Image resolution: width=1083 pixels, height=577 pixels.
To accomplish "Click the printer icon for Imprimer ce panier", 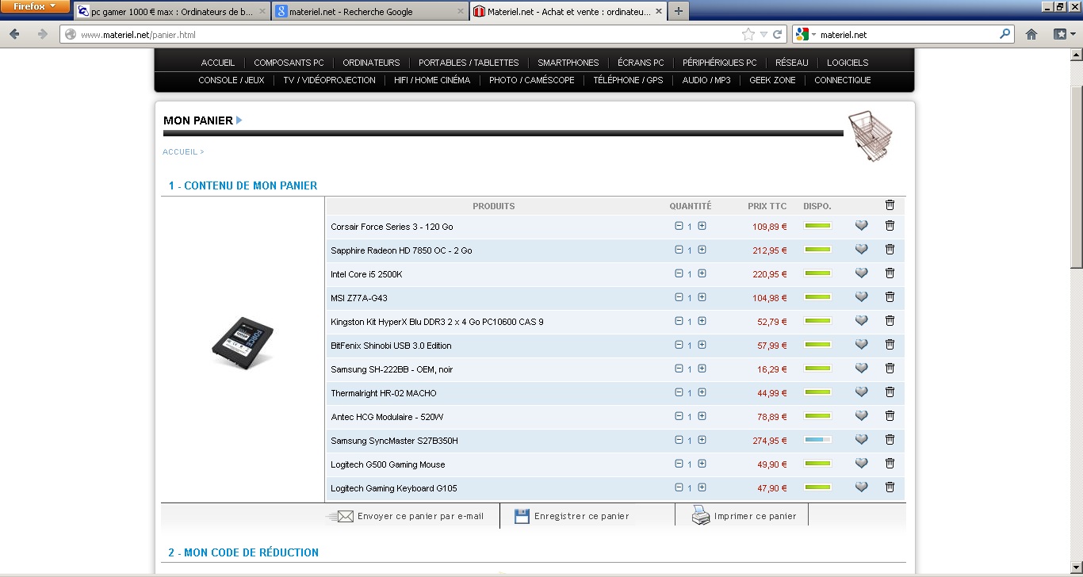I will 701,516.
